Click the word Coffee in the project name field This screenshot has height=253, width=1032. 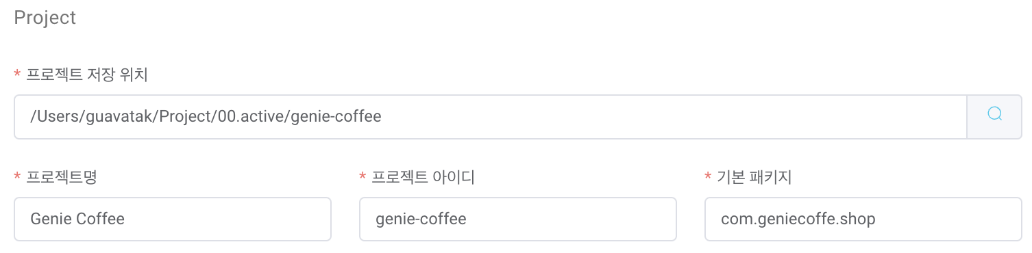[x=100, y=219]
